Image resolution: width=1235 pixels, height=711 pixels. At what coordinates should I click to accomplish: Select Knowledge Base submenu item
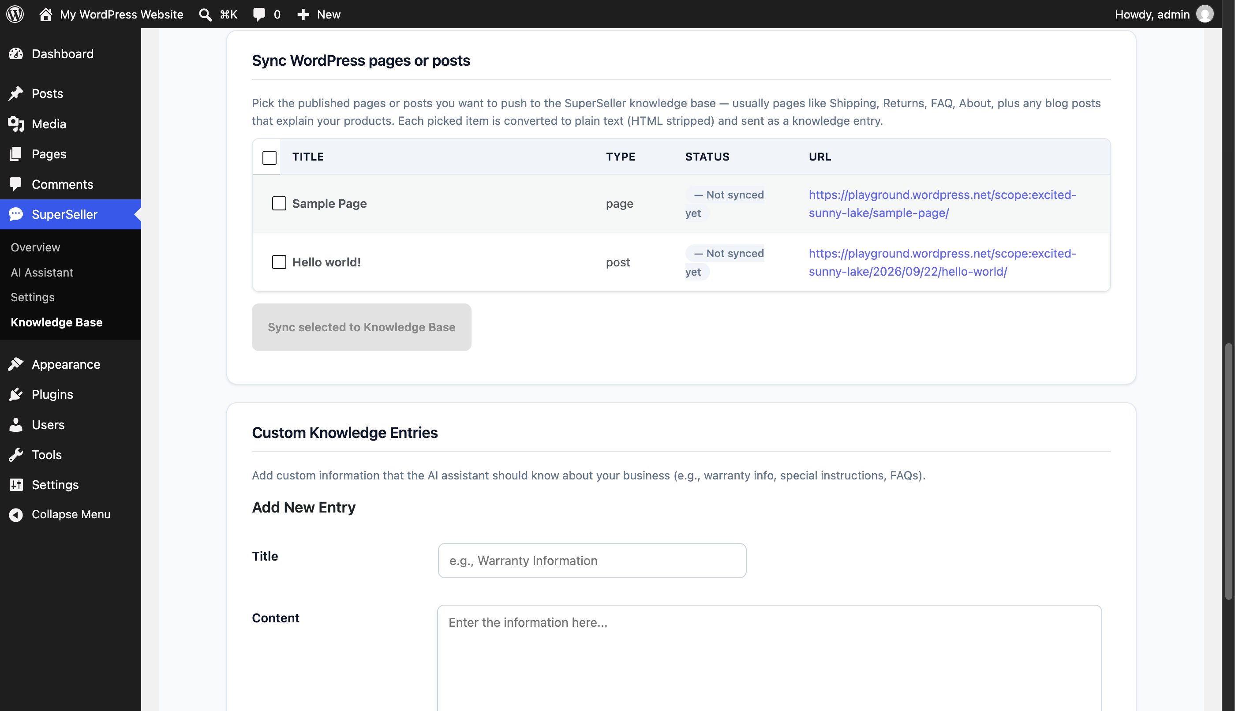click(56, 322)
